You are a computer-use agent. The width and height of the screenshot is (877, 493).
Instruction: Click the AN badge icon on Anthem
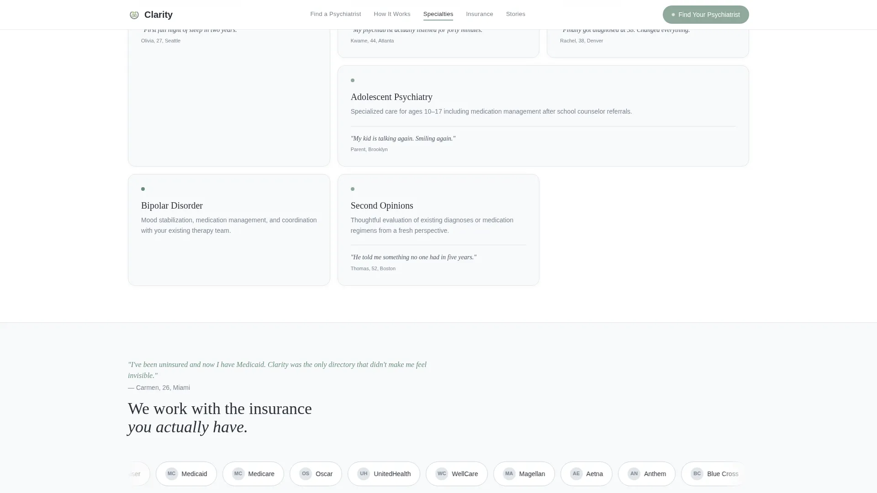634,474
